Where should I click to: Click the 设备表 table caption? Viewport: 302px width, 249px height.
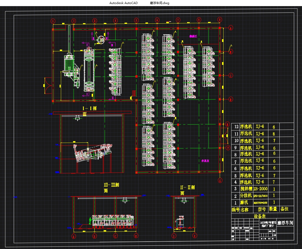tap(260, 216)
